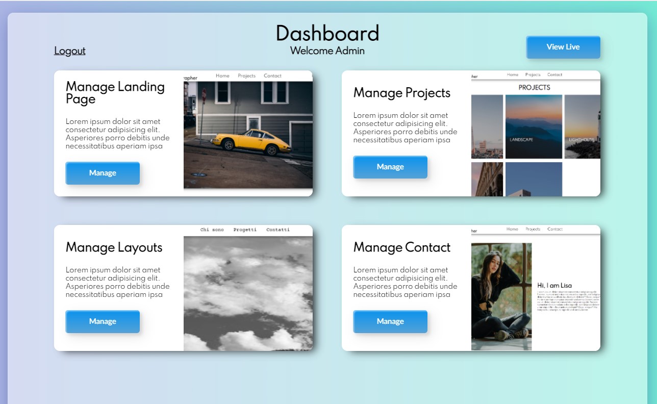Click Projects in landing page preview nav
Viewport: 657px width, 404px height.
pos(246,76)
